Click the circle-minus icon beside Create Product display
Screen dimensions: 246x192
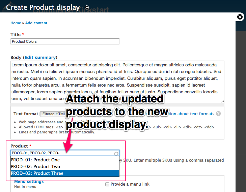87,7
